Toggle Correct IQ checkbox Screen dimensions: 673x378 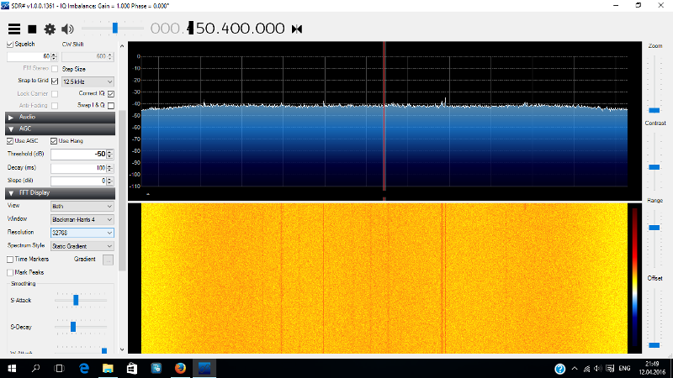pos(111,94)
